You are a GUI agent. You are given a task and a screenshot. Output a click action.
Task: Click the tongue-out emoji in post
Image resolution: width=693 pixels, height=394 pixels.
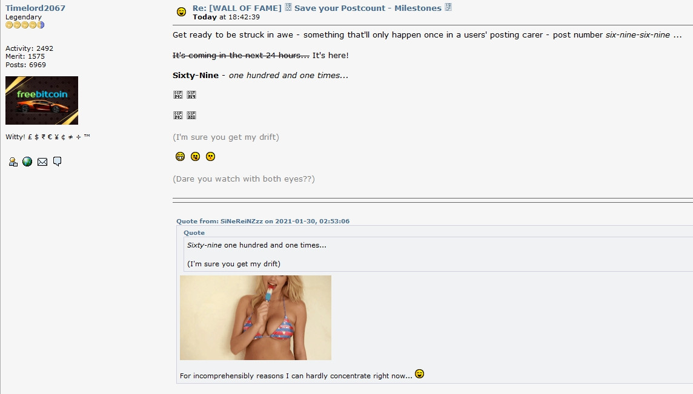[x=195, y=156]
